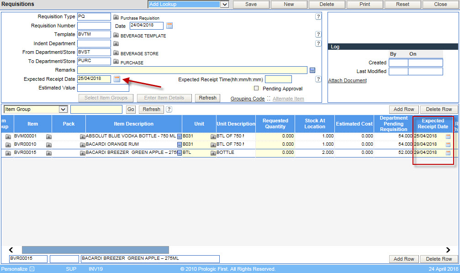Click the Requested Quantity column header
This screenshot has height=273, width=460.
tap(275, 124)
